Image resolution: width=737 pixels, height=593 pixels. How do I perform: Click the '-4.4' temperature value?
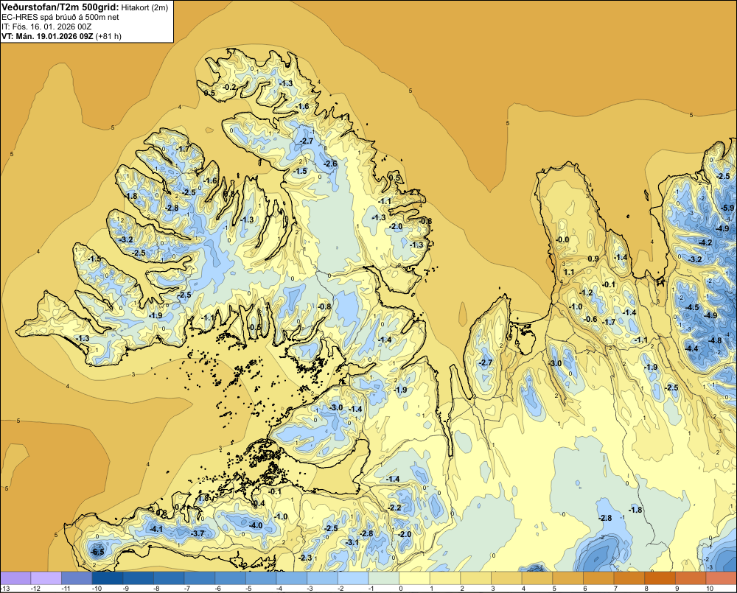point(691,348)
